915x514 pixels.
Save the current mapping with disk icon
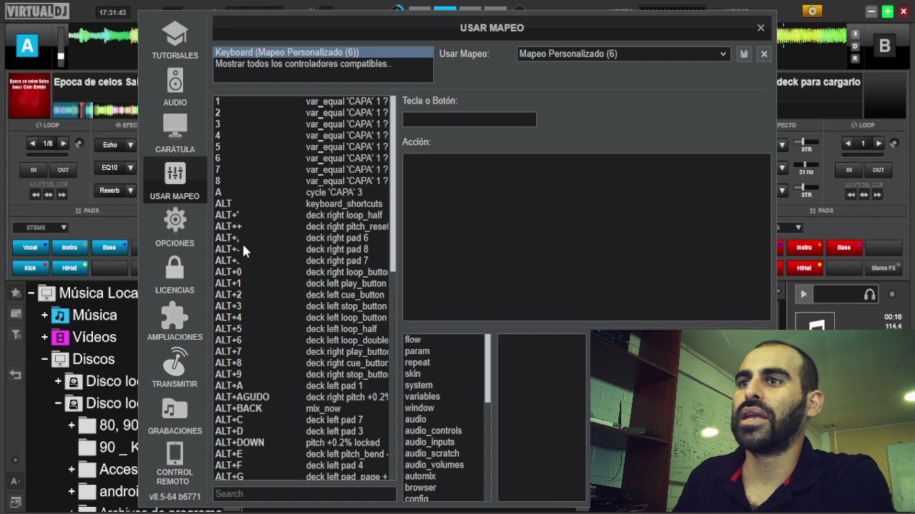tap(744, 54)
